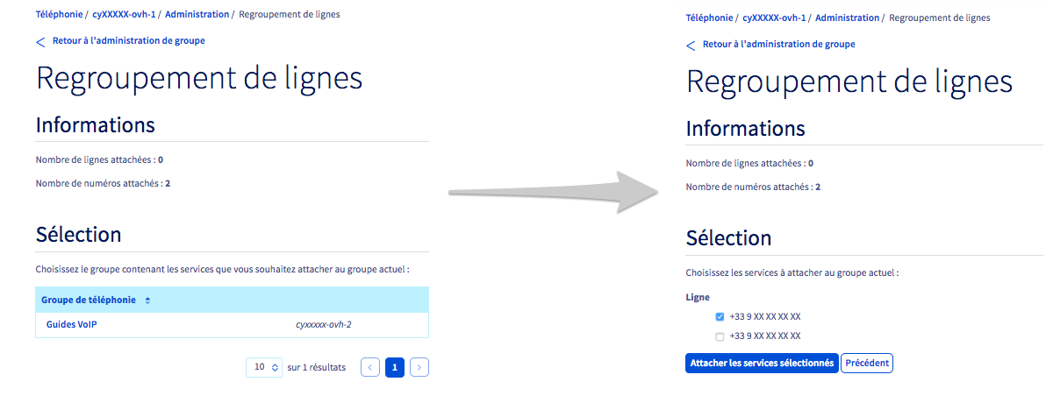Uncheck the first checked phone line

[x=720, y=317]
